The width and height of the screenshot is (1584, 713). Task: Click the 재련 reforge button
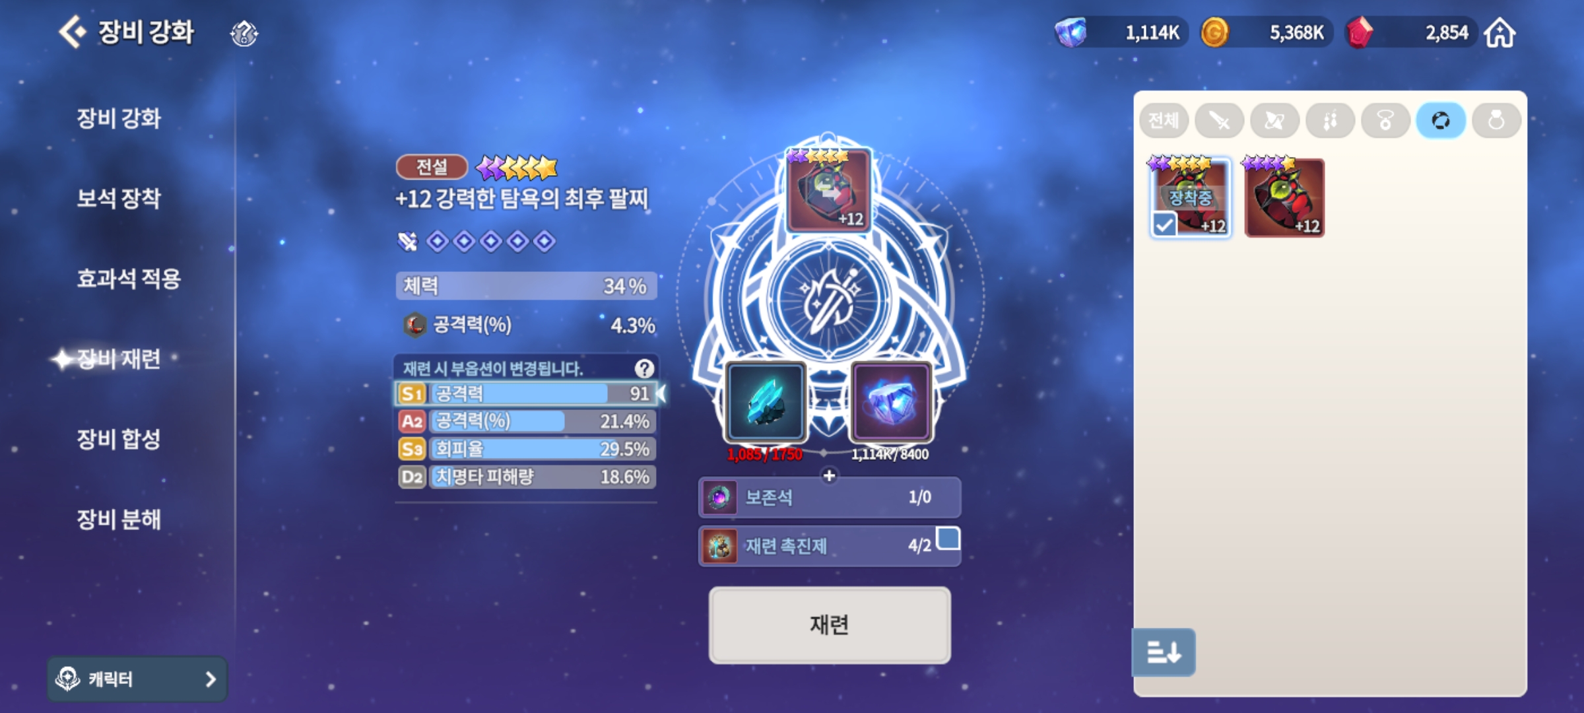point(830,625)
